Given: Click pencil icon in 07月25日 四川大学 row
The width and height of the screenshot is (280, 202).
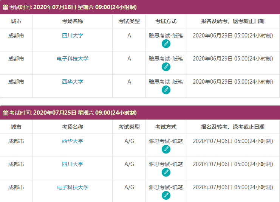Looking at the screenshot, I should (166, 172).
